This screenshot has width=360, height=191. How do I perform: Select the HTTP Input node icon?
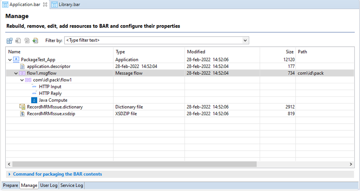[x=34, y=87]
